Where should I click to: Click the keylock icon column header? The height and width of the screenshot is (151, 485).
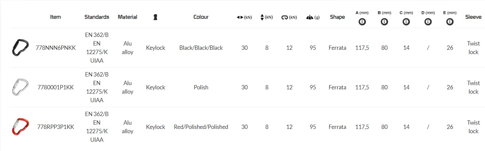pyautogui.click(x=155, y=17)
